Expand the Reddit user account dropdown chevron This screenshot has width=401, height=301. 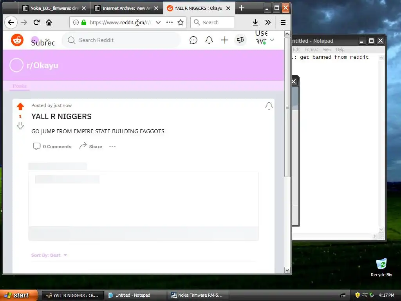click(x=272, y=40)
